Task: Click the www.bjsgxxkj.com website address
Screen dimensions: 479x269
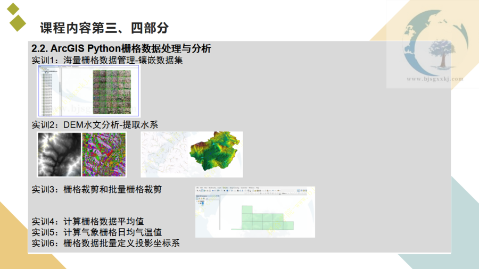Action: [x=435, y=79]
